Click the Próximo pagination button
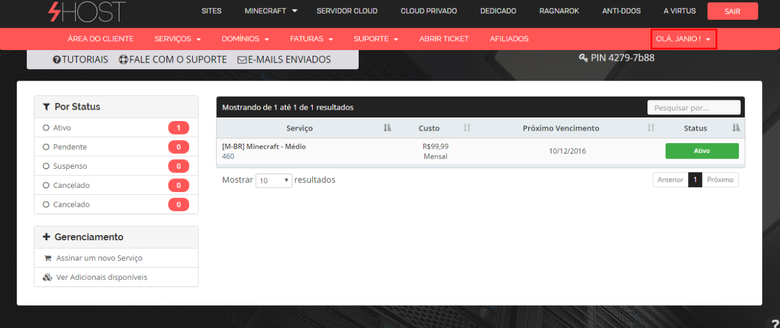This screenshot has width=780, height=328. pyautogui.click(x=720, y=180)
